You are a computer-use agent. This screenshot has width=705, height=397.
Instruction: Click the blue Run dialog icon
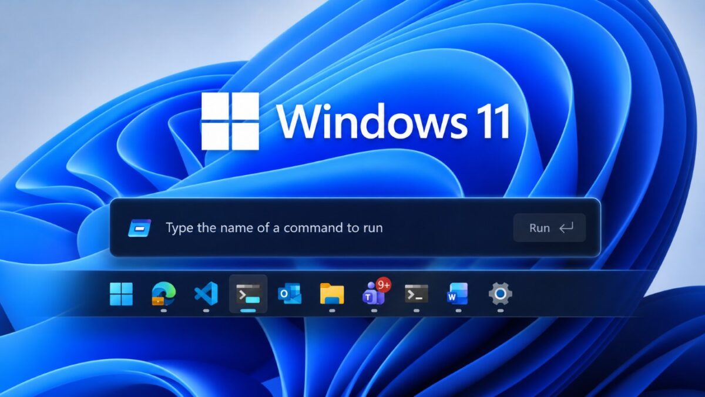point(140,228)
